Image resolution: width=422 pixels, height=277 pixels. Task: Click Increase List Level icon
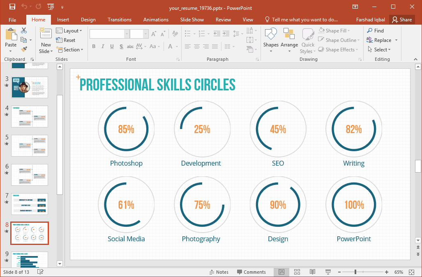(226, 34)
